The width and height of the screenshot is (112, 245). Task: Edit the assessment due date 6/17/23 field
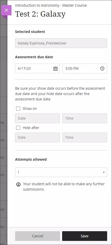(x=37, y=68)
